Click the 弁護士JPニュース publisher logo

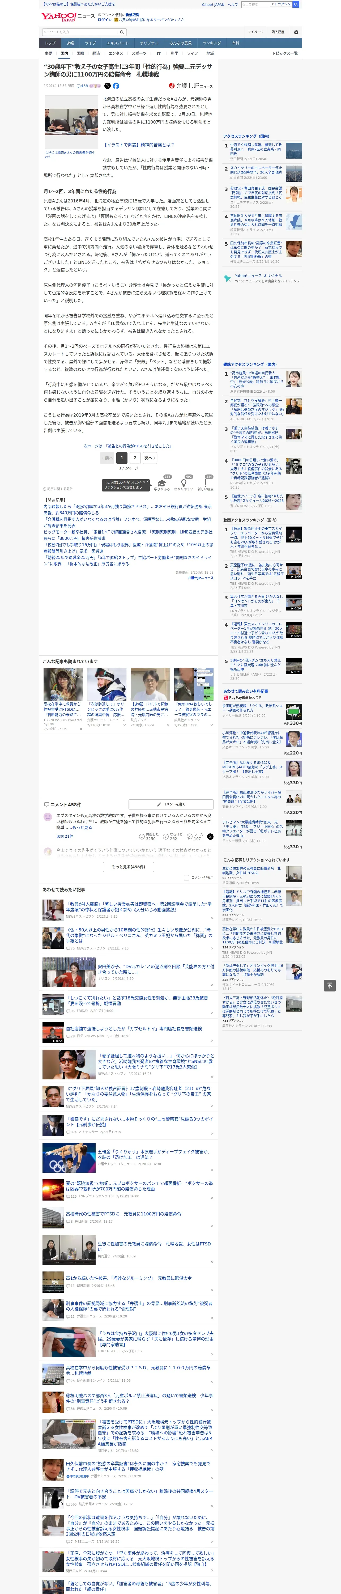point(191,86)
